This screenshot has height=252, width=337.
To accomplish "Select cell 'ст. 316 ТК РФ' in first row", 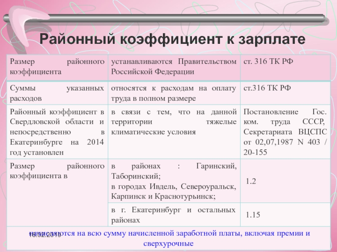I will tap(285, 68).
